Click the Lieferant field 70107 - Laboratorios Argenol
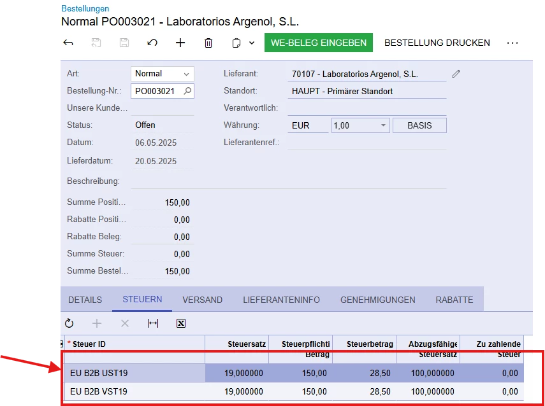545x406 pixels. coord(367,74)
